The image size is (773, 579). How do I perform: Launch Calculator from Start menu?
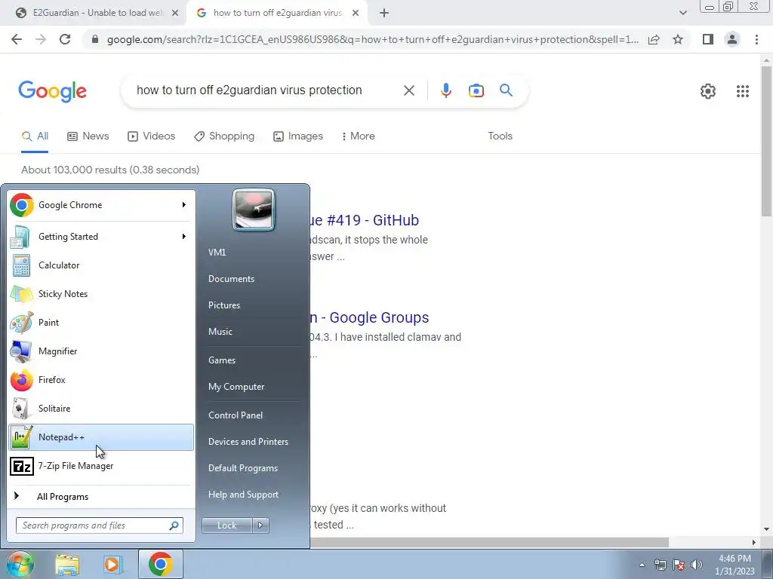101,265
